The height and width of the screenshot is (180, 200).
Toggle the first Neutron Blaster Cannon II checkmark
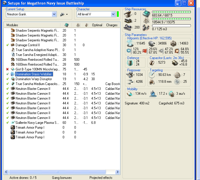(x=7, y=89)
